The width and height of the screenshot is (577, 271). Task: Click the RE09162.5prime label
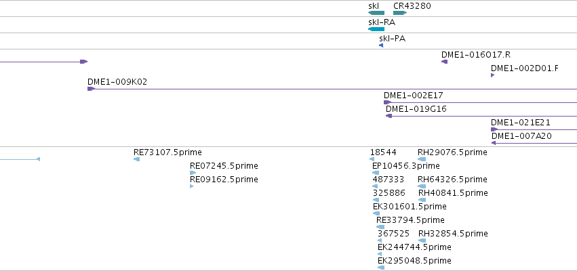tap(224, 180)
